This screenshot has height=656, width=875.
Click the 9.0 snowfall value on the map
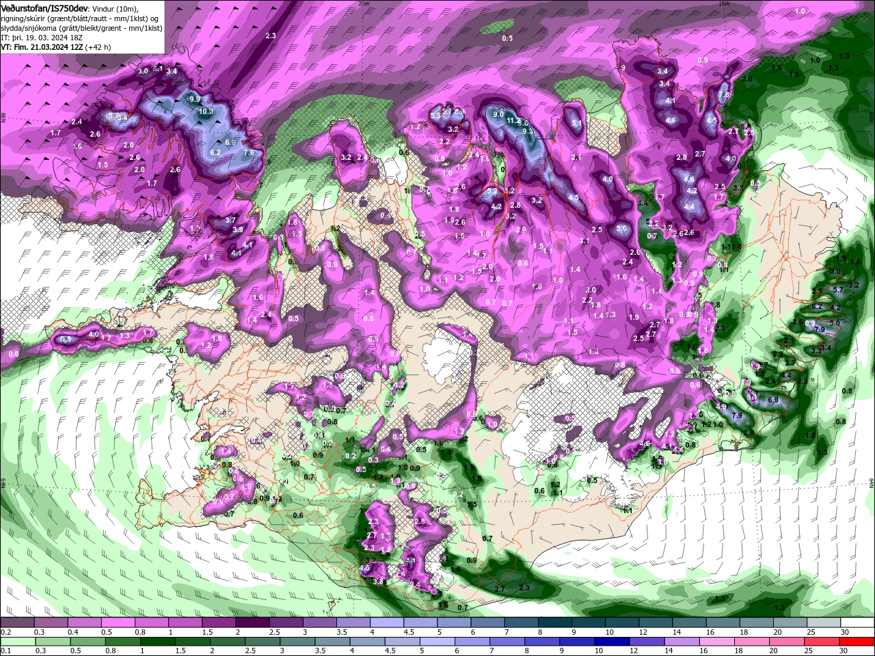498,114
